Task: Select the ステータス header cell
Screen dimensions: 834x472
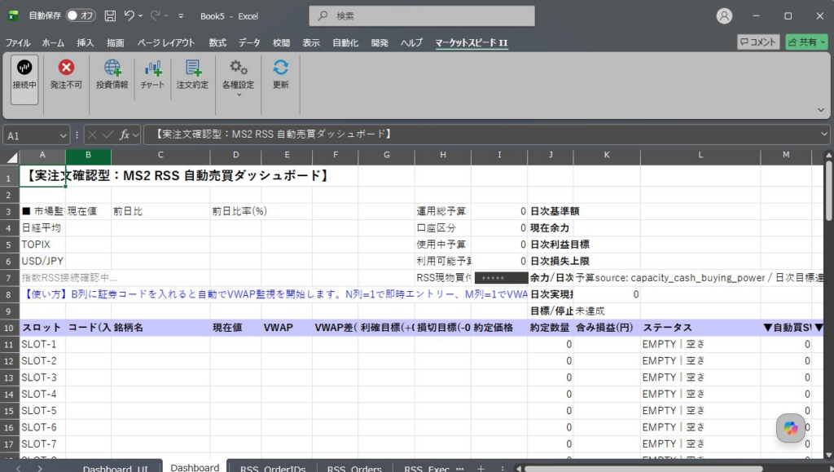Action: [x=700, y=328]
